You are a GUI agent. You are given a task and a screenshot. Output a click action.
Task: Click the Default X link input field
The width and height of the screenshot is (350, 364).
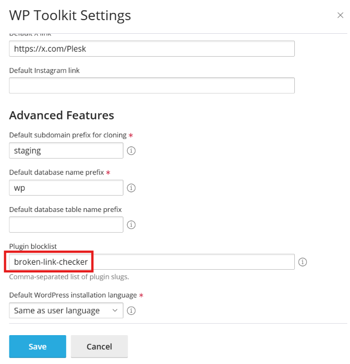click(x=152, y=48)
